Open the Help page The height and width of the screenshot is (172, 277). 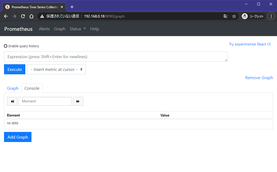click(x=95, y=29)
